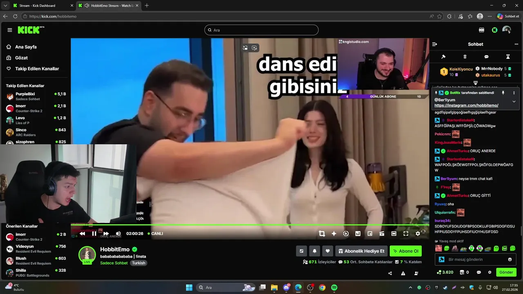The width and height of the screenshot is (523, 294).
Task: Open a new browser tab
Action: tap(147, 6)
